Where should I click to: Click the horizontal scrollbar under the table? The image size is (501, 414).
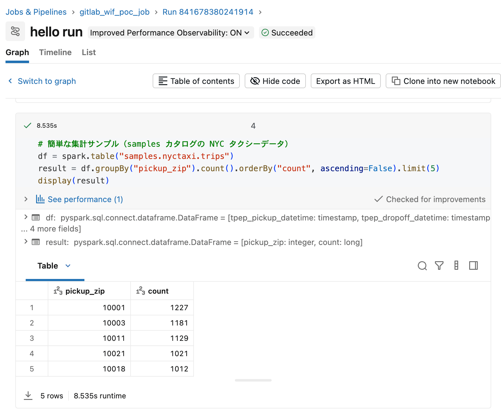point(253,380)
